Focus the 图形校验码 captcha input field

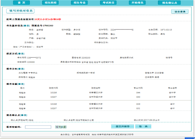point(38,127)
